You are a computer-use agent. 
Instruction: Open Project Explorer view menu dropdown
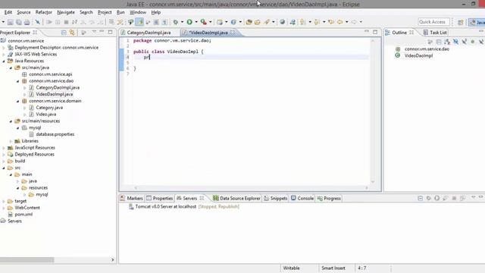click(94, 32)
